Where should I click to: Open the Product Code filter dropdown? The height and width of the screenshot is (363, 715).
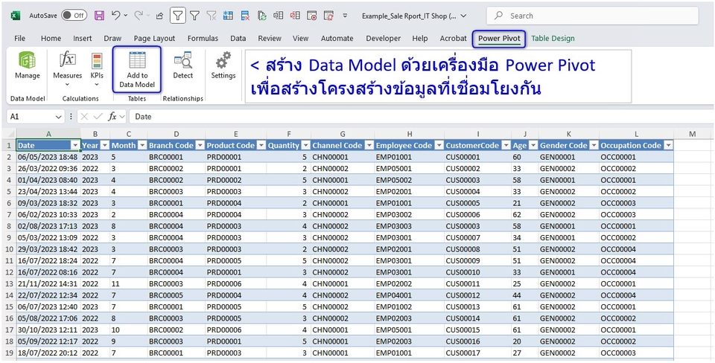tap(261, 145)
